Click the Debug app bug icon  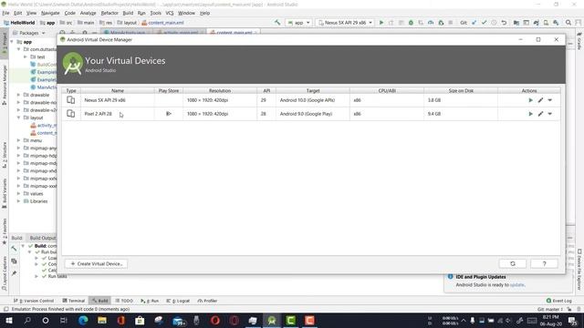[411, 23]
